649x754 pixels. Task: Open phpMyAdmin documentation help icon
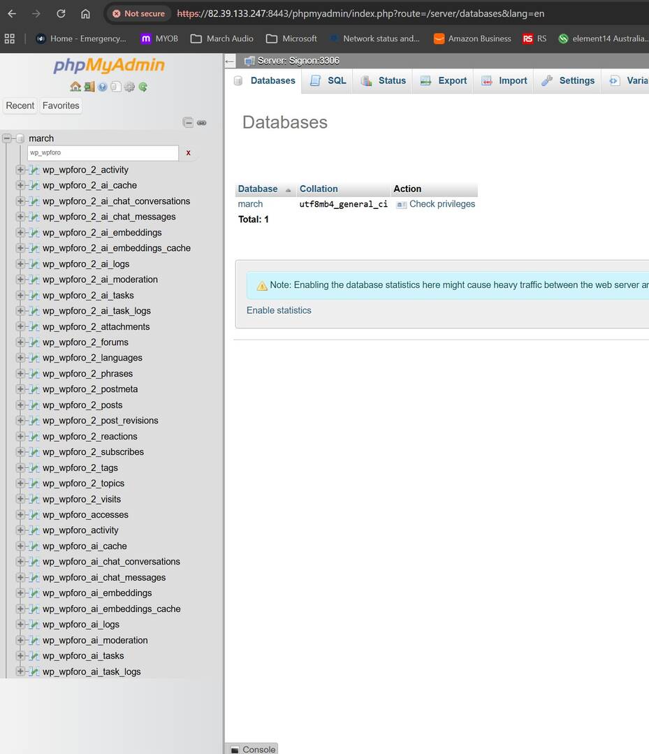[103, 87]
